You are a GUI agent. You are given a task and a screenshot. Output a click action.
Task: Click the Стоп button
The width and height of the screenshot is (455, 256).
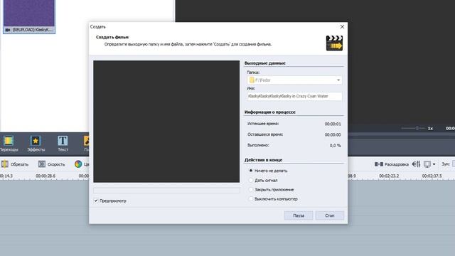330,215
